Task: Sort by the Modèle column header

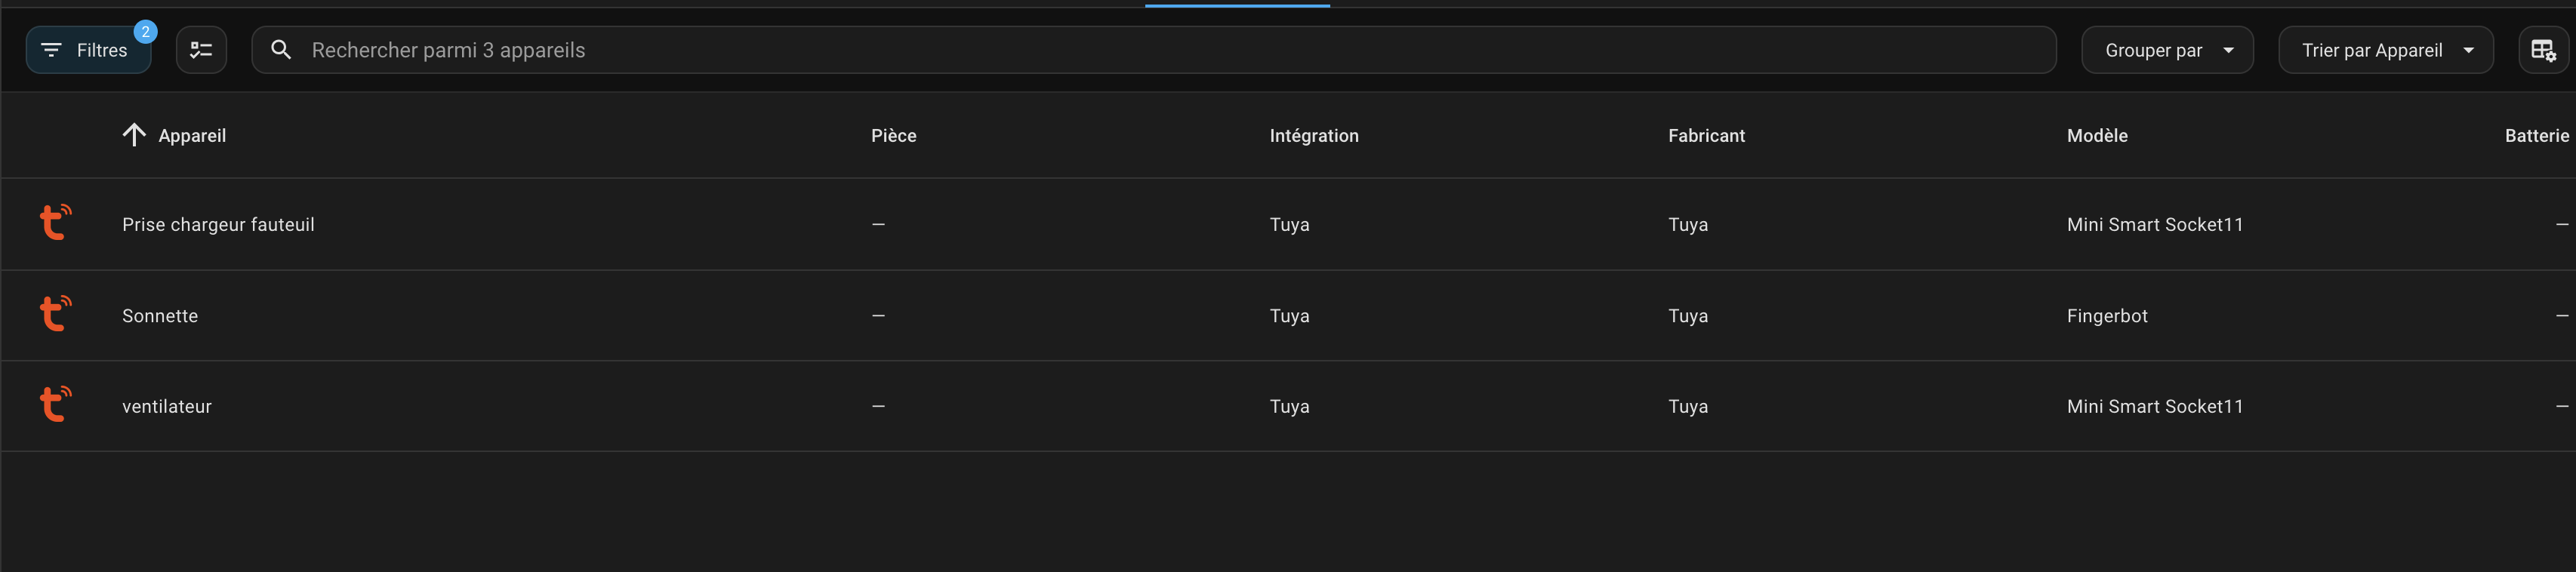Action: (2097, 136)
